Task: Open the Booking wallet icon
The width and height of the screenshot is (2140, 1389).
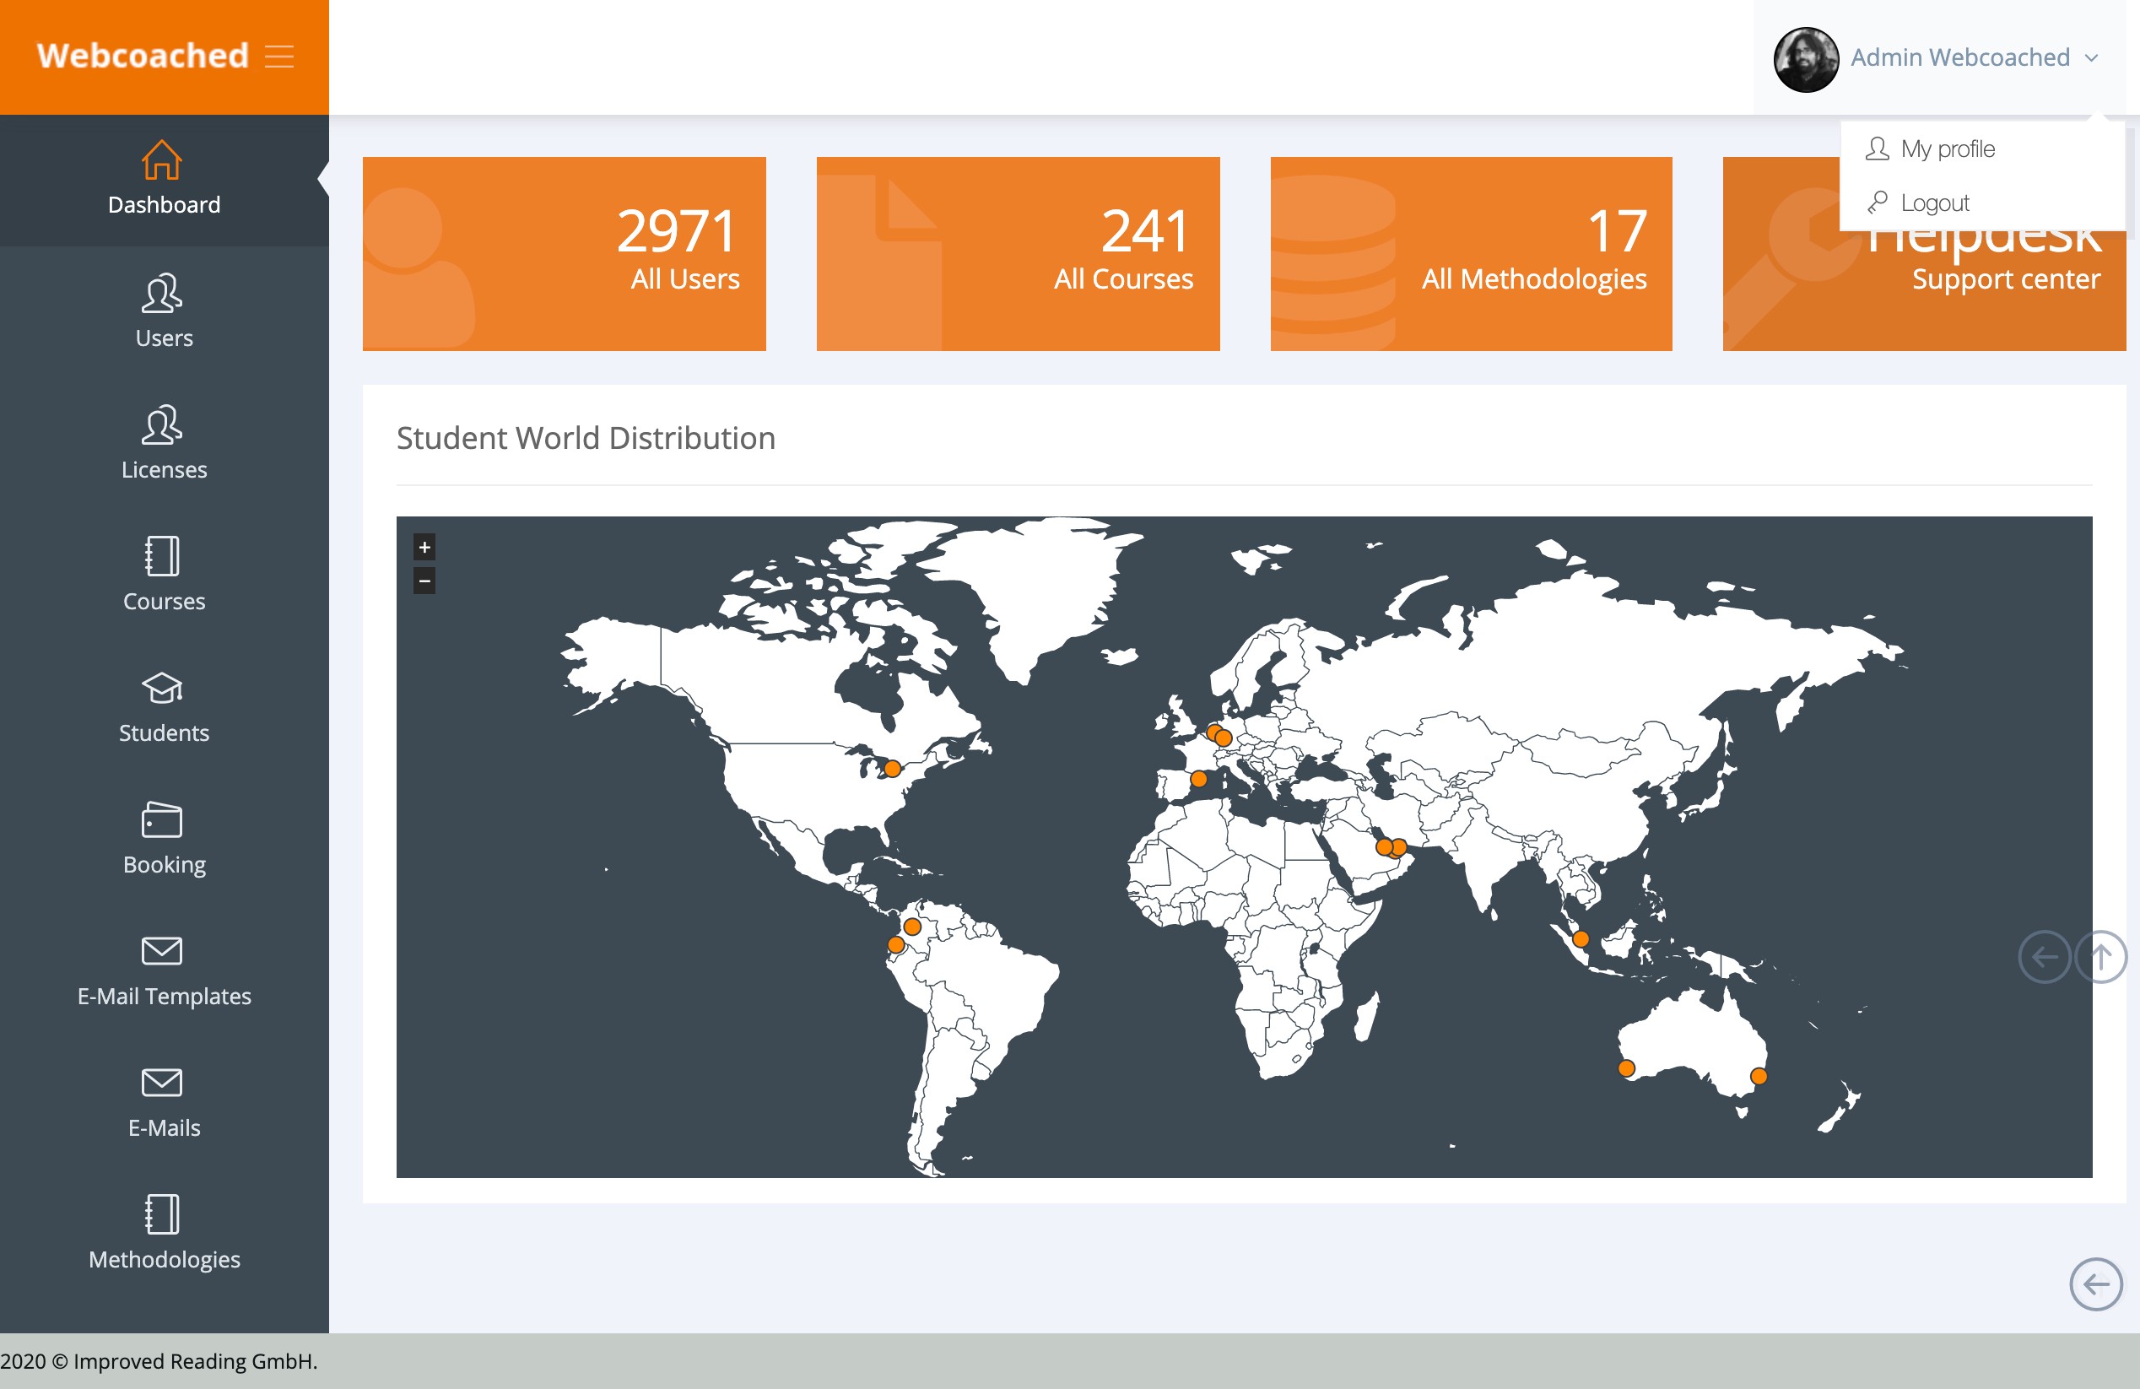Action: click(x=162, y=819)
